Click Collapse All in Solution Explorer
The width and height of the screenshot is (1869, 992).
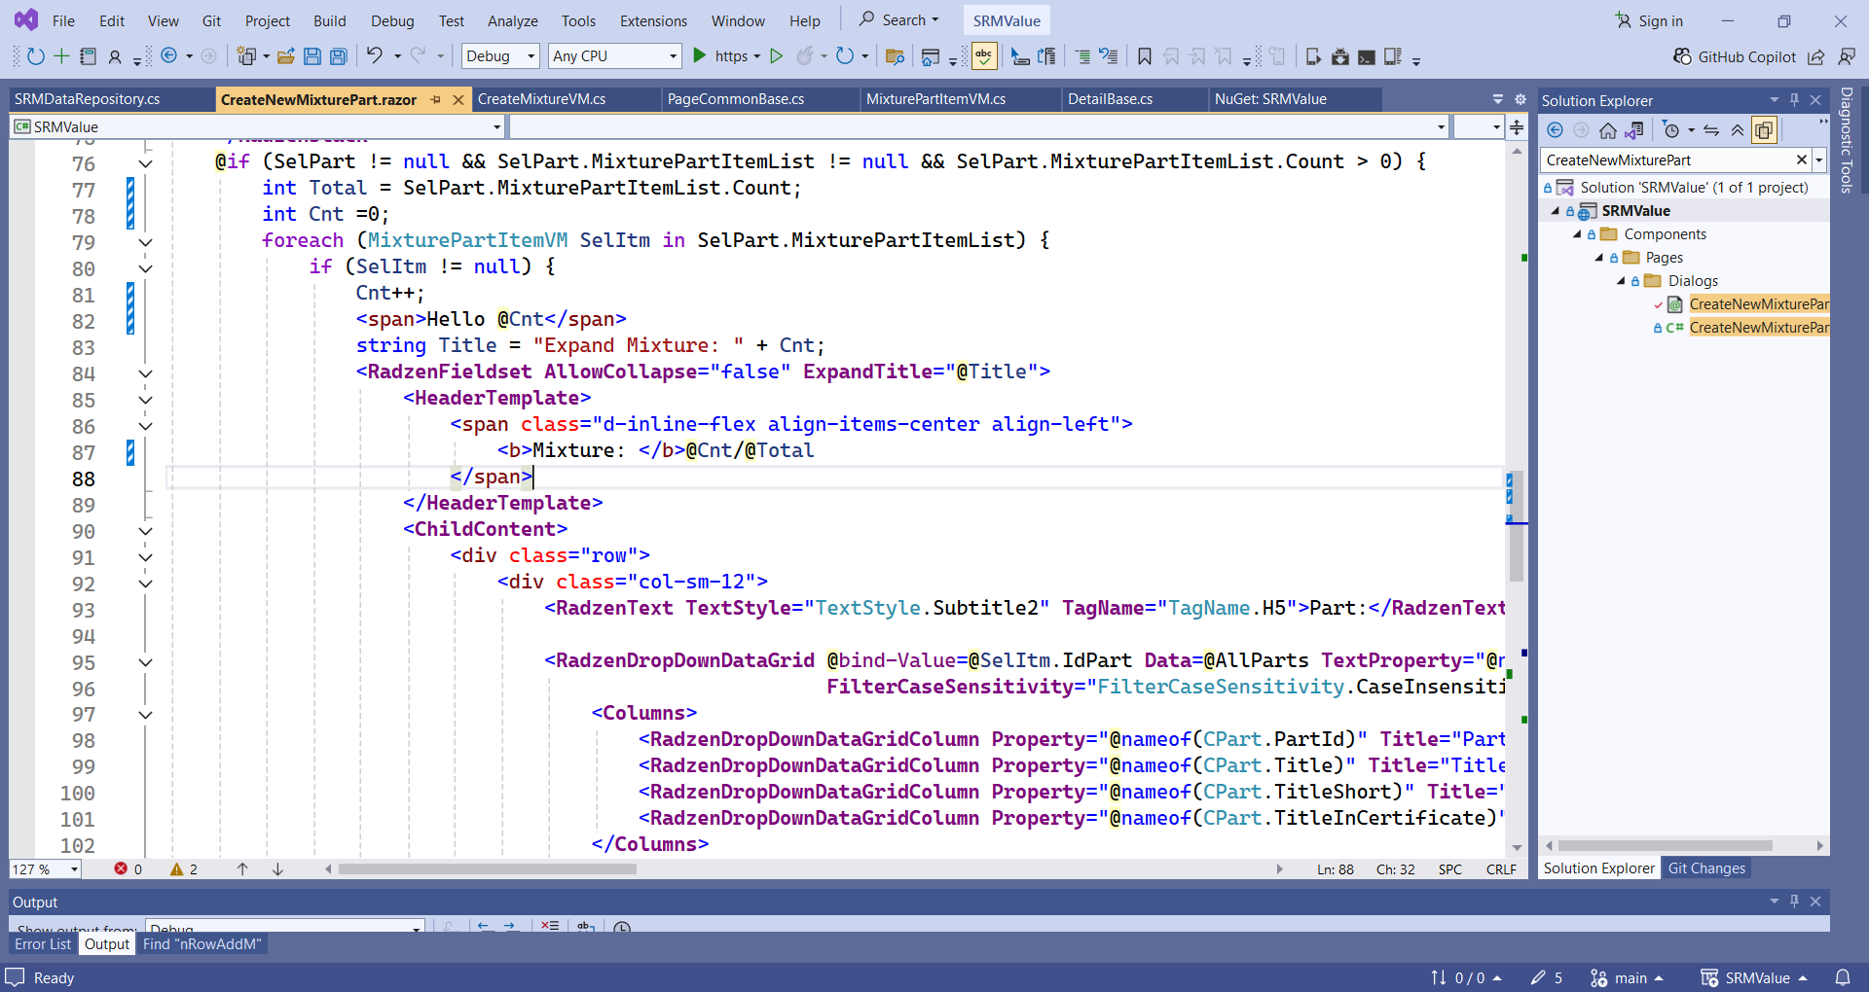pos(1738,129)
